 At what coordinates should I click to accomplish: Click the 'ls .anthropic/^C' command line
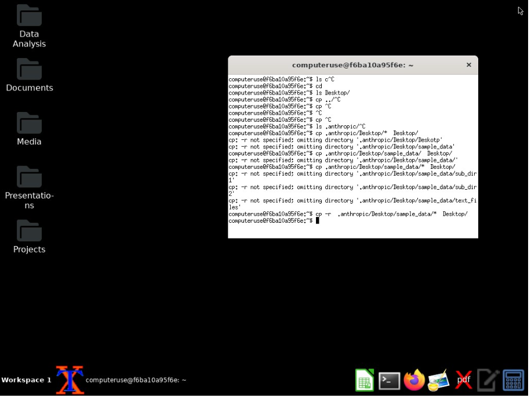point(297,127)
